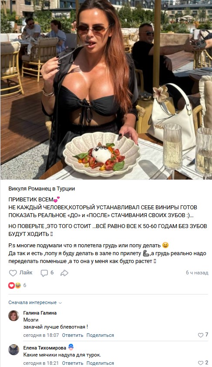Open Галина Галина's profile avatar
This screenshot has height=367, width=212.
(14, 316)
